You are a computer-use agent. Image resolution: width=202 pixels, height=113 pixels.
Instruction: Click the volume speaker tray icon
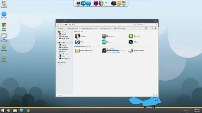point(184,110)
